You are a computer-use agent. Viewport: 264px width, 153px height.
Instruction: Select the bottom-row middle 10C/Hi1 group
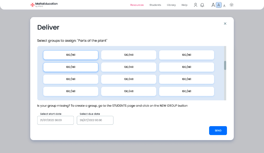(129, 91)
